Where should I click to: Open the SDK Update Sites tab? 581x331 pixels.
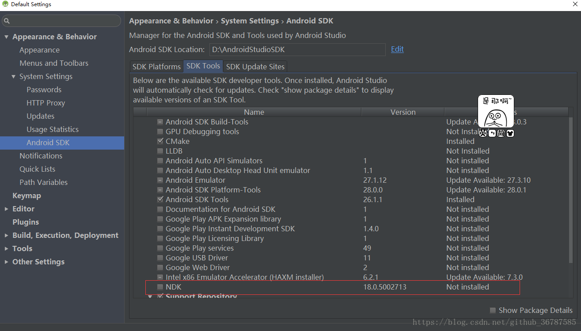click(x=255, y=67)
